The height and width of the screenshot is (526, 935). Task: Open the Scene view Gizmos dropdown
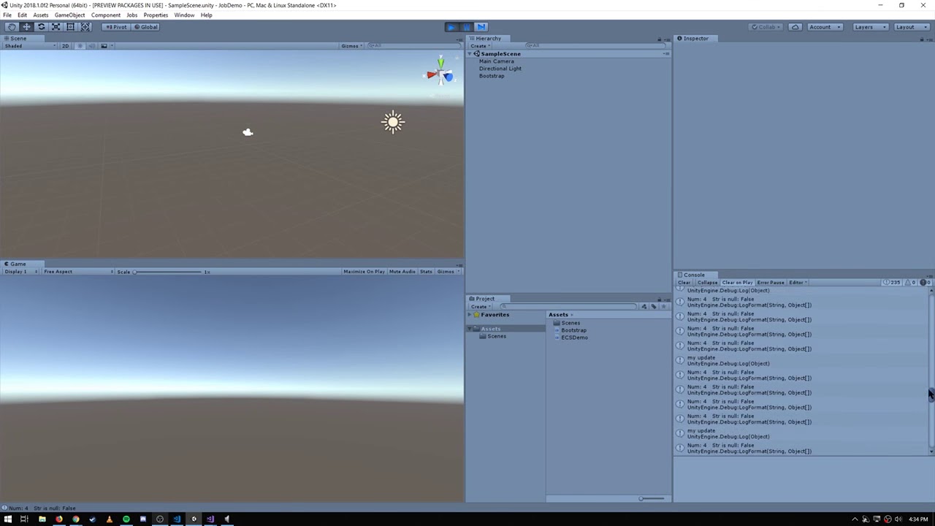351,46
